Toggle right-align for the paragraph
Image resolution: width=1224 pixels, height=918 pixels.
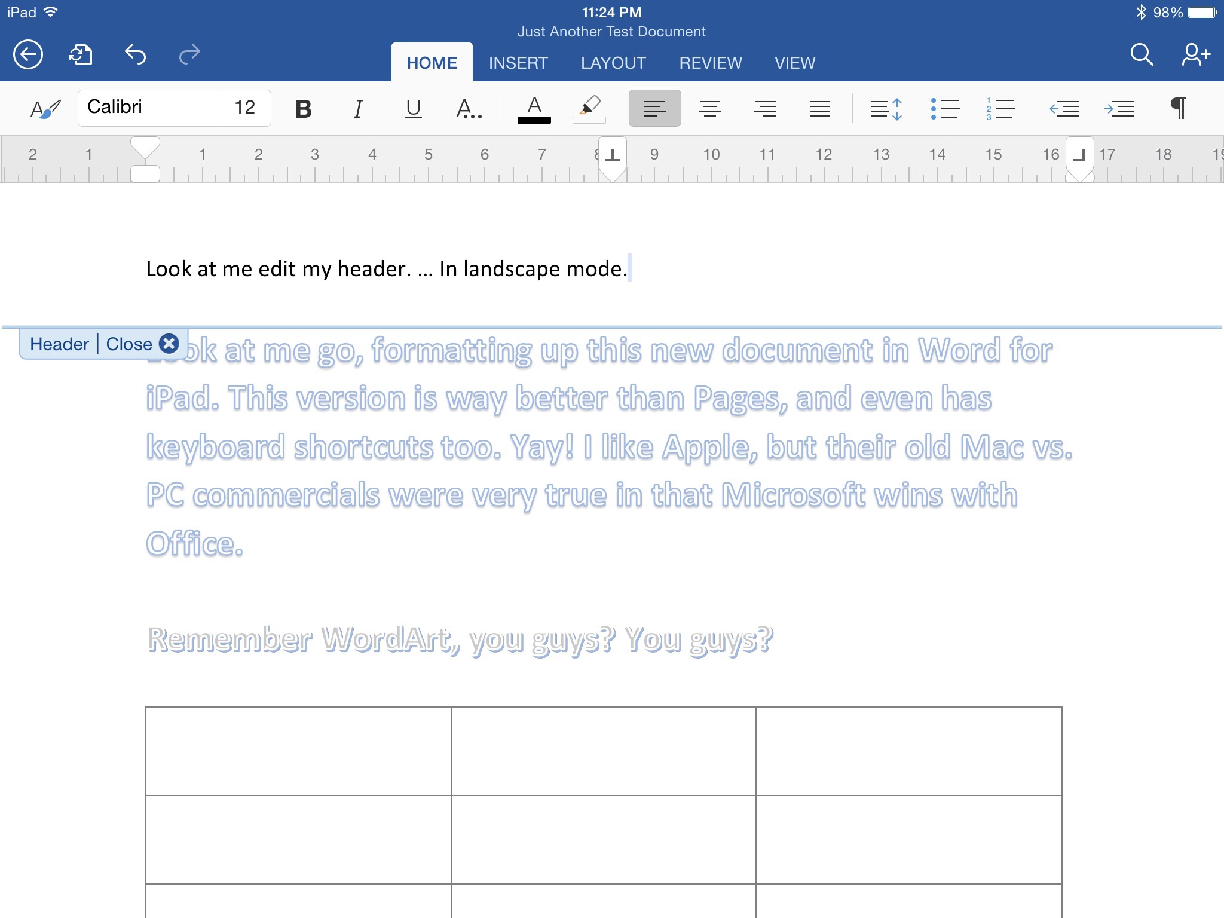tap(765, 108)
